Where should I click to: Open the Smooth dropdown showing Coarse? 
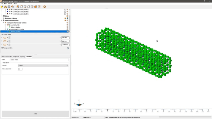(x=43, y=65)
